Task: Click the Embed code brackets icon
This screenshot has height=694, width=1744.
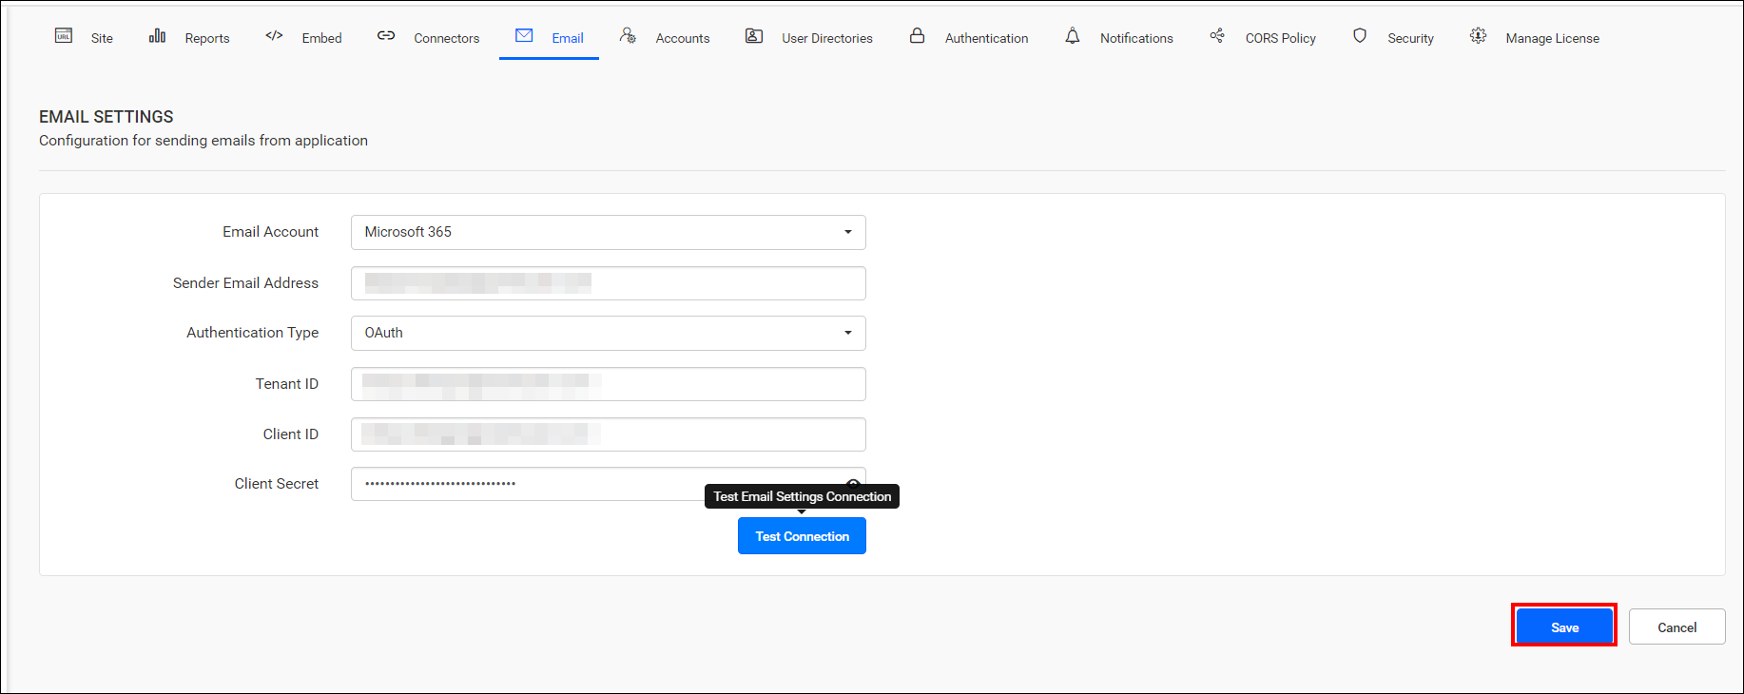Action: tap(274, 36)
